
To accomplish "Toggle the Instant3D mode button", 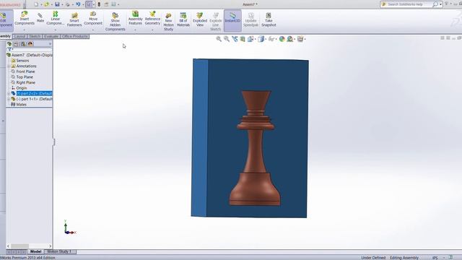I will tap(232, 20).
